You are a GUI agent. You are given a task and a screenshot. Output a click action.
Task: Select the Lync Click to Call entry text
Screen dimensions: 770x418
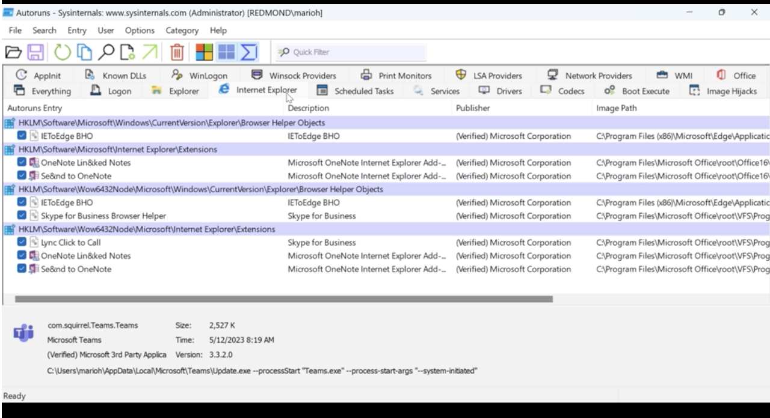click(x=71, y=243)
